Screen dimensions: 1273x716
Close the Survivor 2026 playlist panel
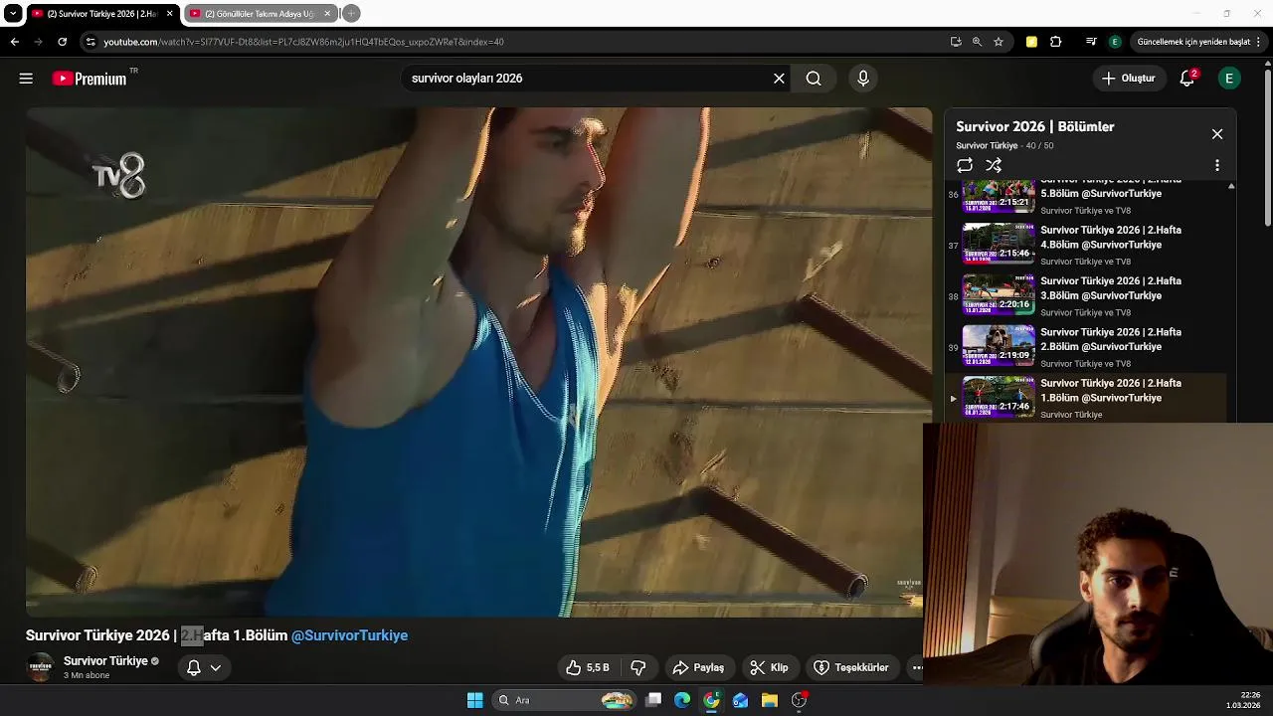(1216, 134)
